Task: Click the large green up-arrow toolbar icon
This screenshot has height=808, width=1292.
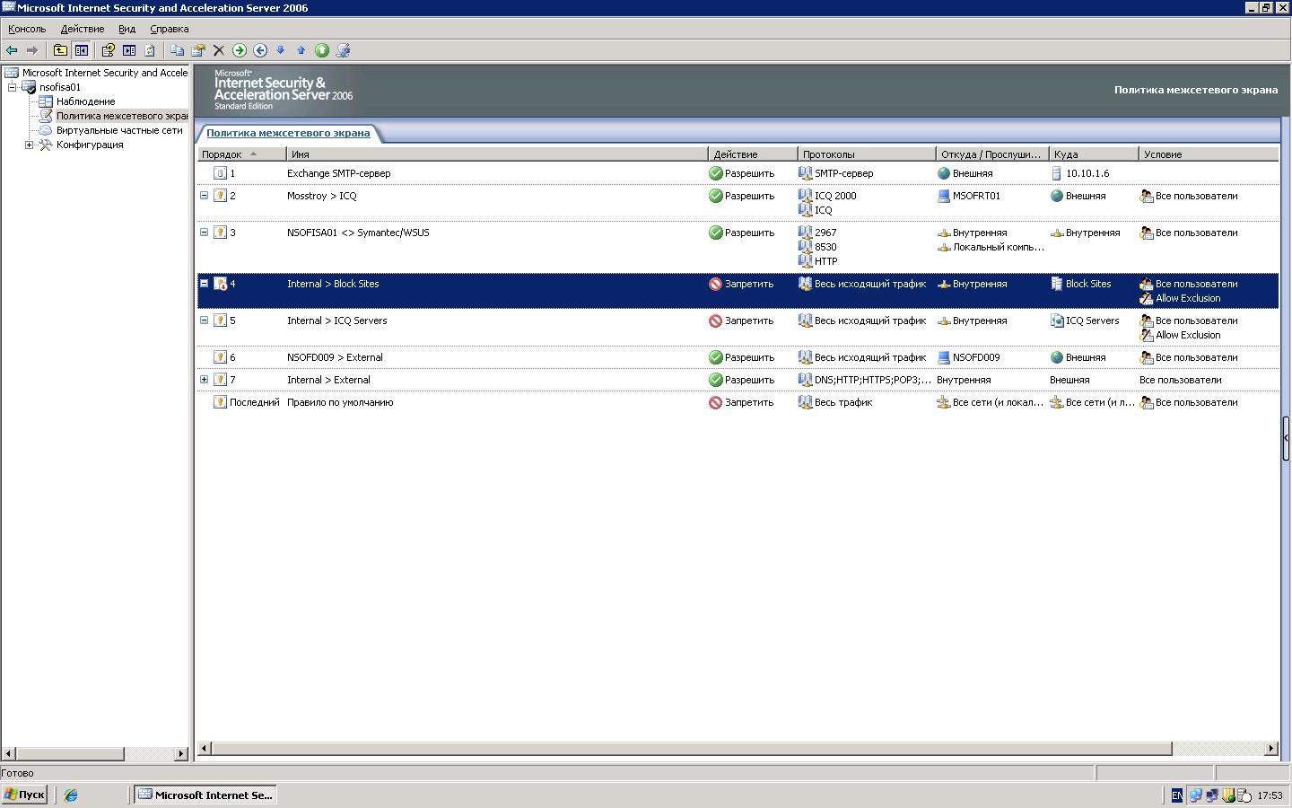Action: 321,50
